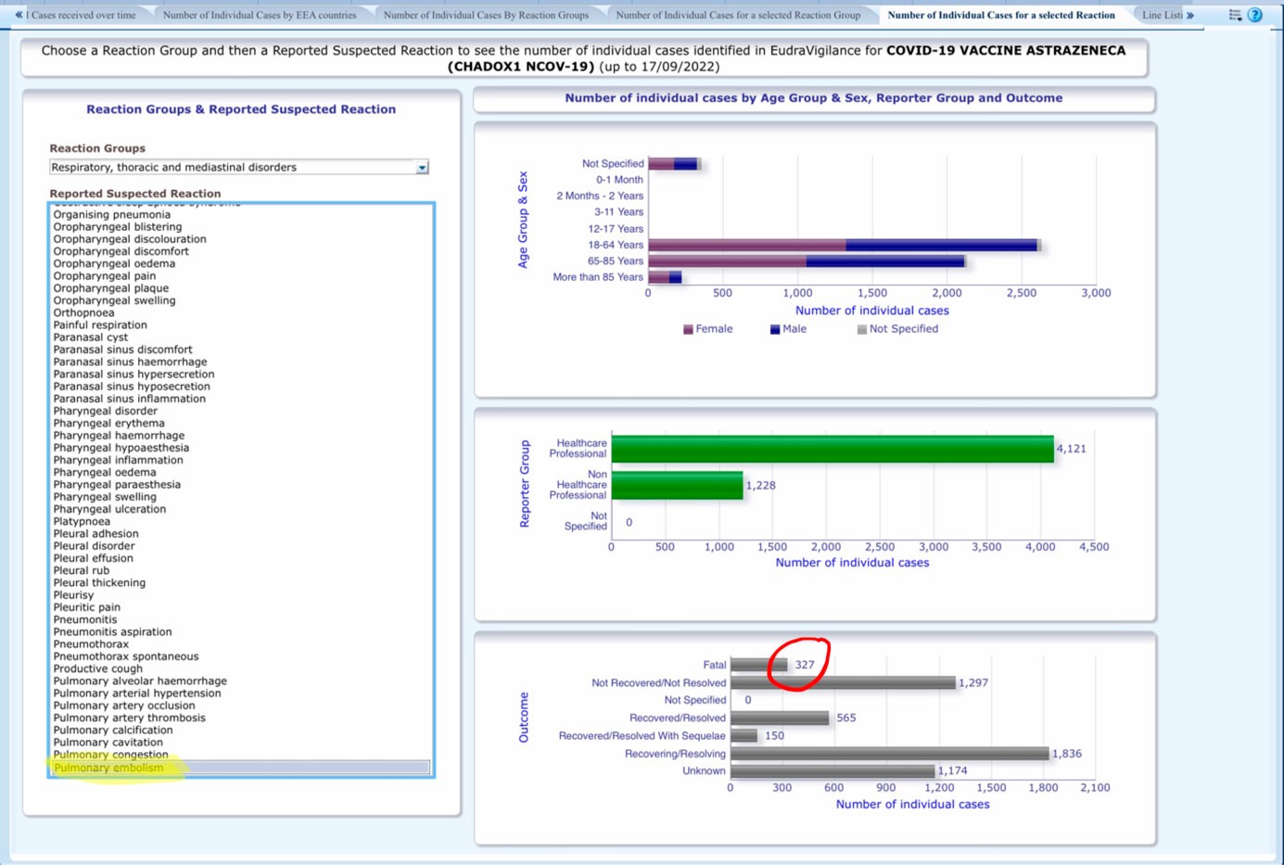Choose Pneumothorax in the reaction list
1284x865 pixels.
tap(91, 644)
